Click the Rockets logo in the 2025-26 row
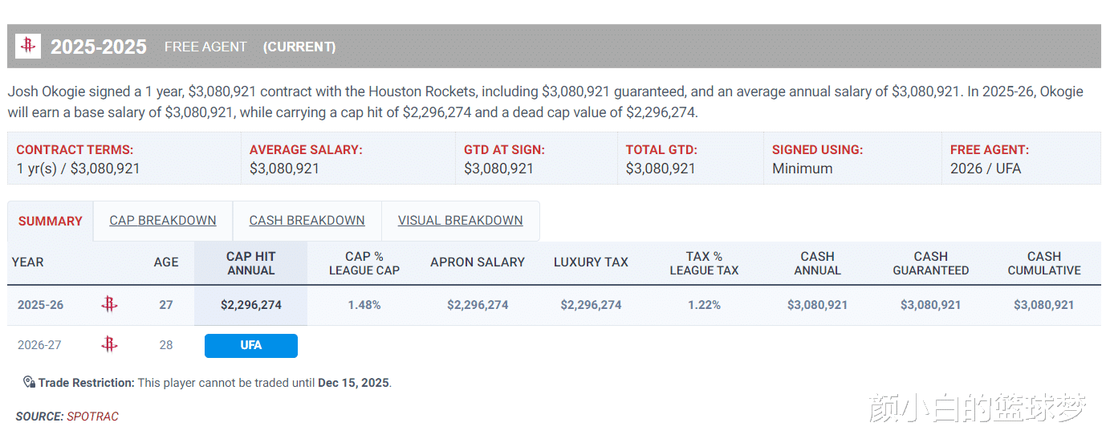 [x=109, y=305]
